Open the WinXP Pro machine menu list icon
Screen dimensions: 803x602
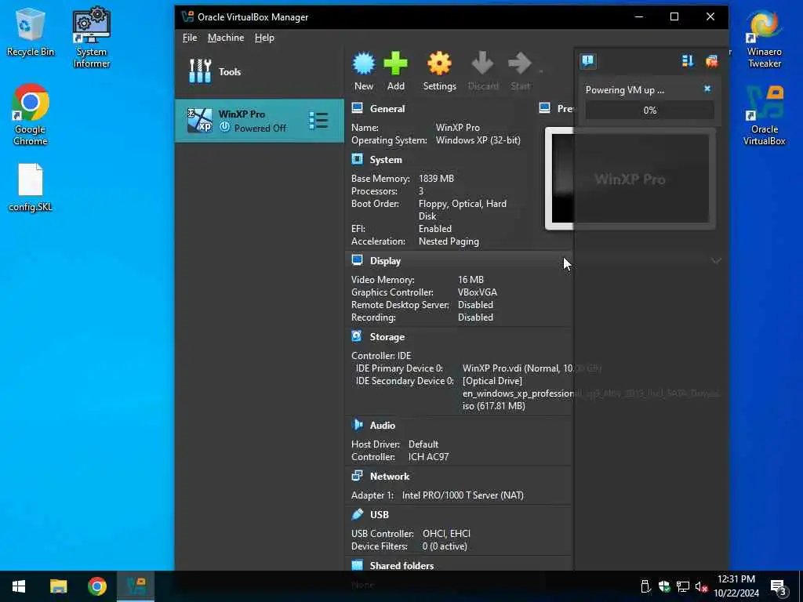(x=318, y=121)
